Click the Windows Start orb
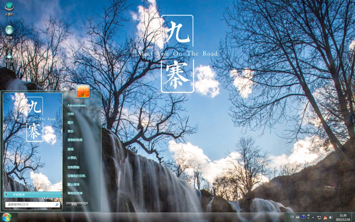 (7, 217)
